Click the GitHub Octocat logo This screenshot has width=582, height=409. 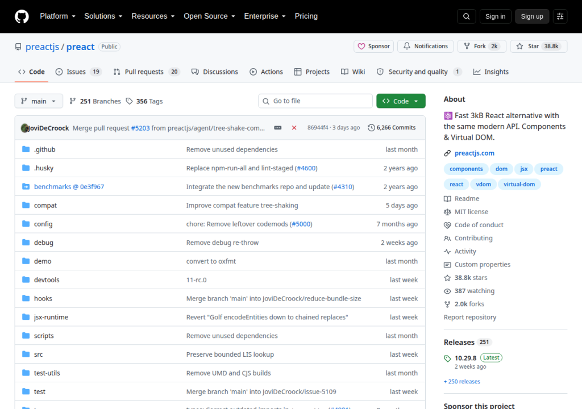22,16
